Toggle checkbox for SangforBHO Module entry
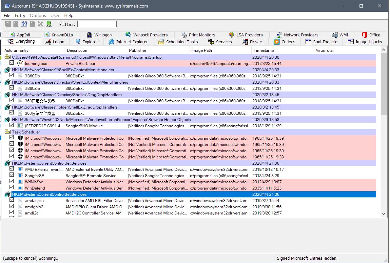Screen dimensions: 390x263 (x=12, y=125)
